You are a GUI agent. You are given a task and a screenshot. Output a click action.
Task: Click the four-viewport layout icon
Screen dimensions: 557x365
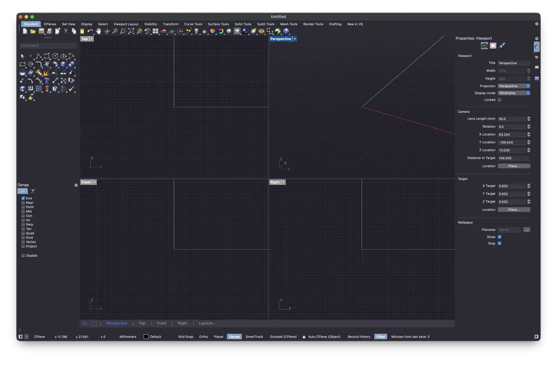coord(155,31)
